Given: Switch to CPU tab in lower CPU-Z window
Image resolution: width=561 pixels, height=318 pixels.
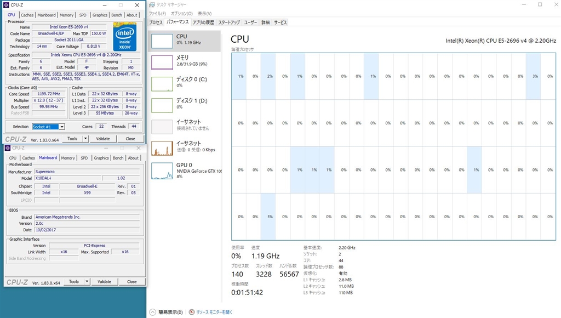Looking at the screenshot, I should click(x=13, y=158).
